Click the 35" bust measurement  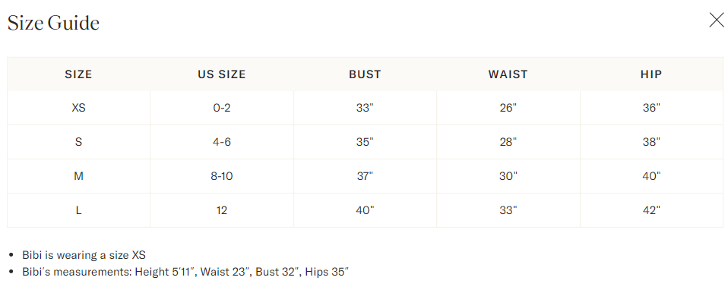(365, 142)
